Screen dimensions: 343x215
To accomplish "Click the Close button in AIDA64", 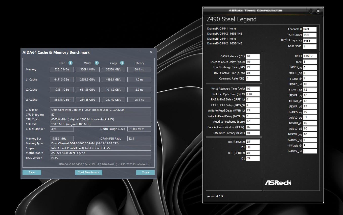I will click(x=145, y=172).
